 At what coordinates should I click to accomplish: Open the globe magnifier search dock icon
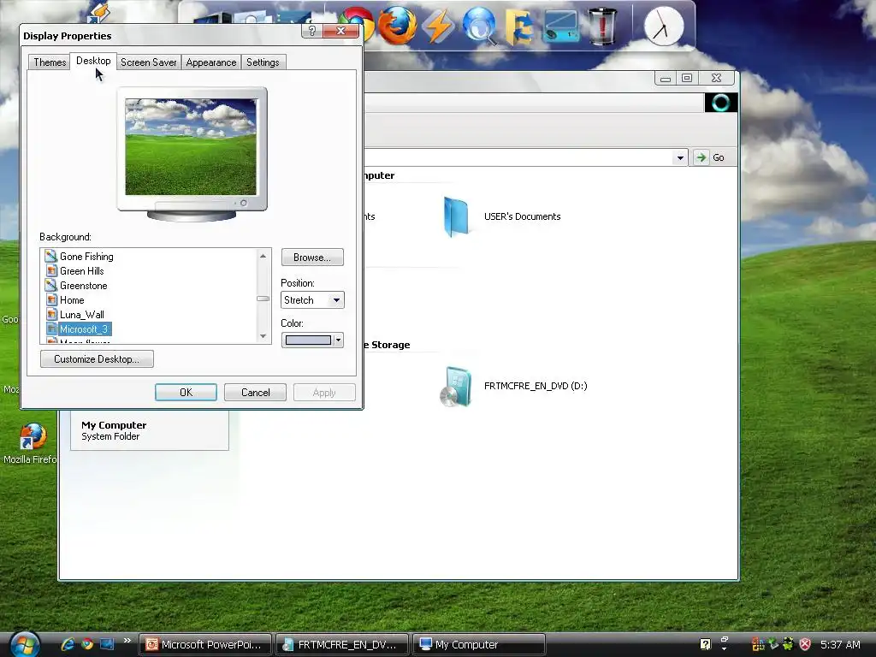click(x=479, y=26)
